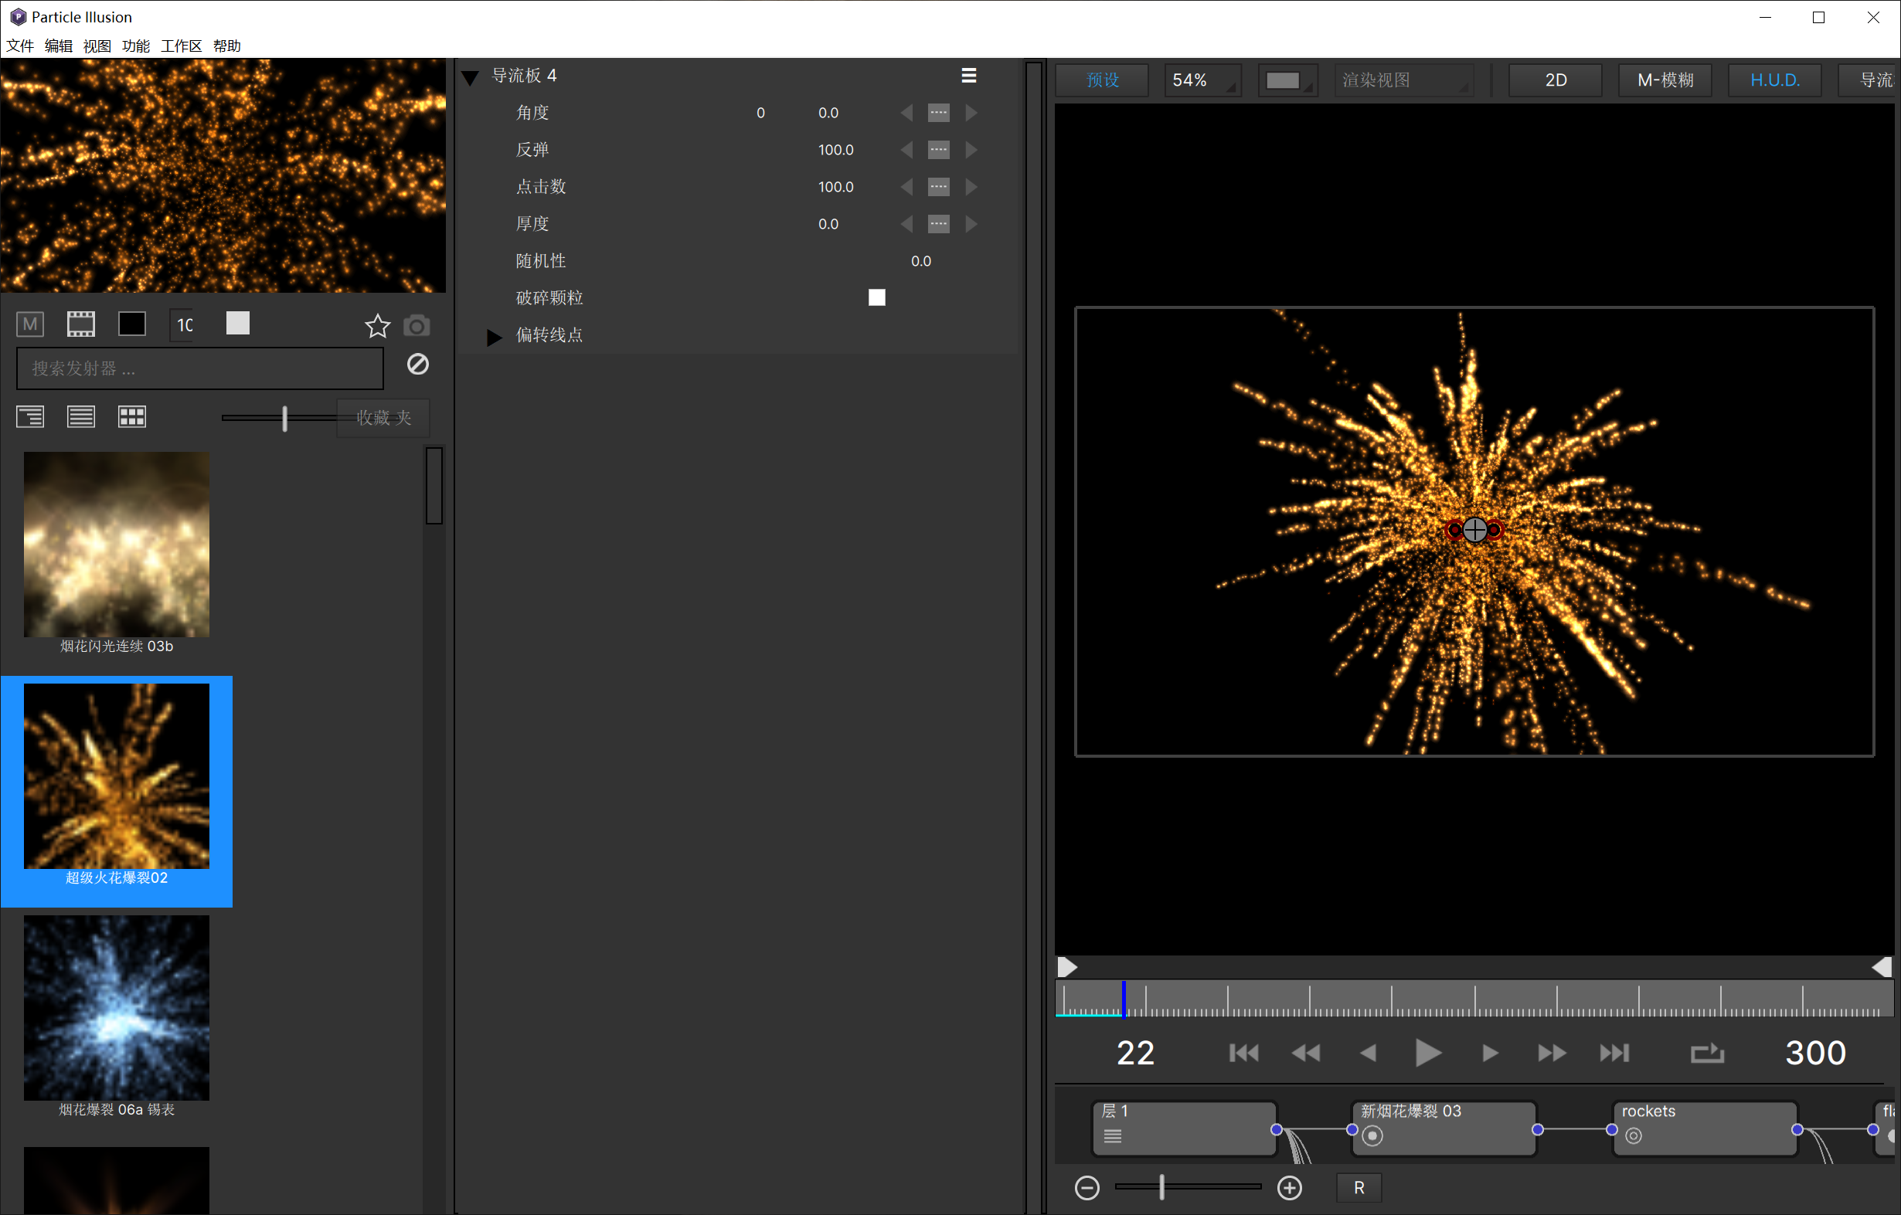Open the black background color swatch
1901x1215 pixels.
(x=132, y=324)
